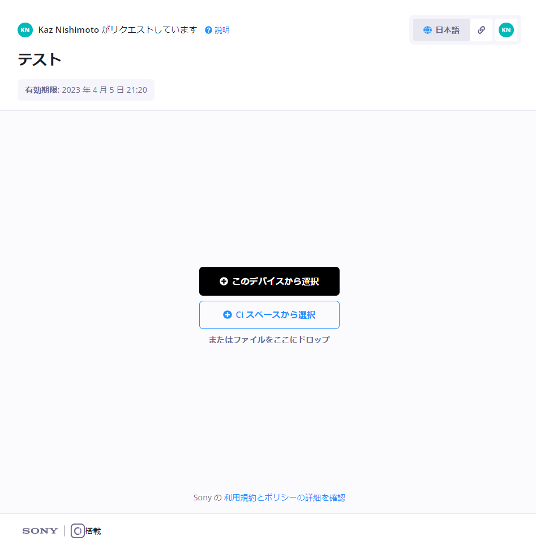This screenshot has height=545, width=536.
Task: Click plus icon on Ci スペースから選択 button
Action: click(228, 314)
